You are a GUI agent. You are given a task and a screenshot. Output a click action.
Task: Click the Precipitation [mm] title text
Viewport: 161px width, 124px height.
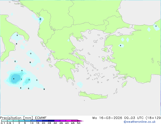pyautogui.click(x=16, y=118)
